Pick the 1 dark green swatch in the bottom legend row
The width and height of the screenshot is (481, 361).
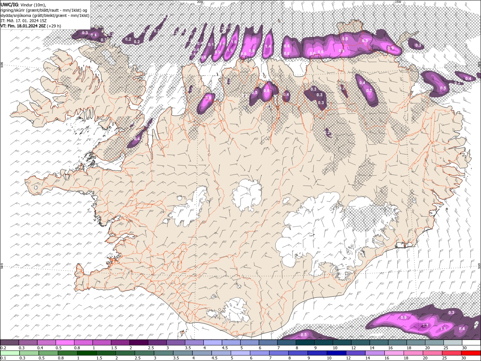click(x=86, y=353)
